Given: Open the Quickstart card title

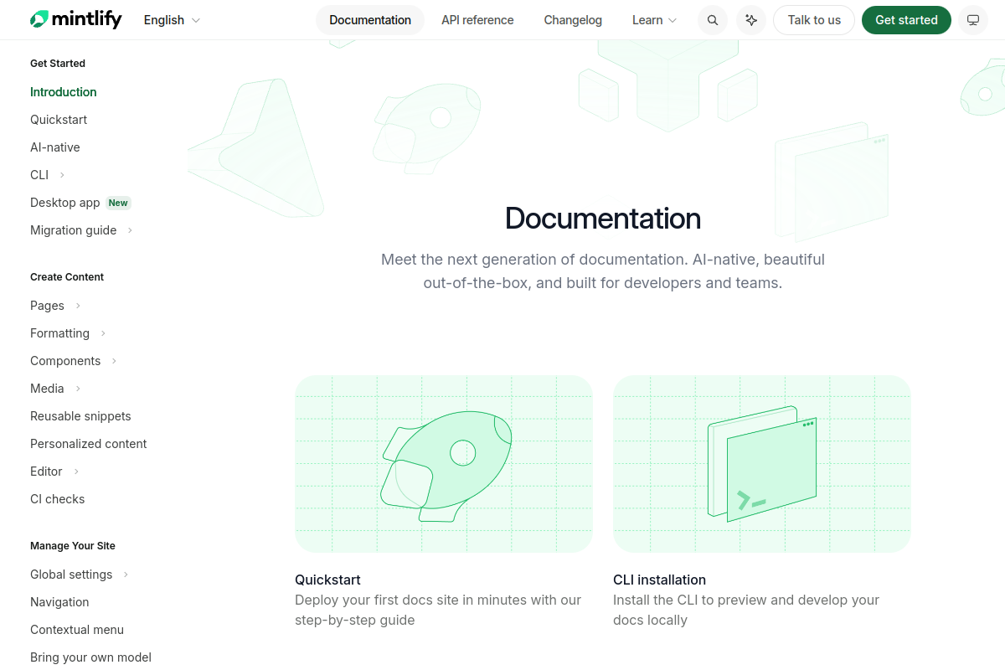Looking at the screenshot, I should click(327, 580).
